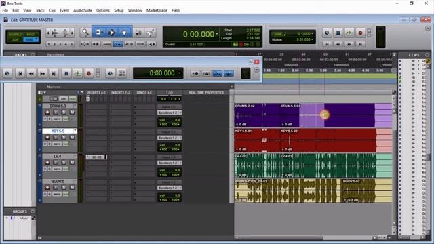Select the KEYS.5-01 clip
The width and height of the screenshot is (434, 244).
257,140
